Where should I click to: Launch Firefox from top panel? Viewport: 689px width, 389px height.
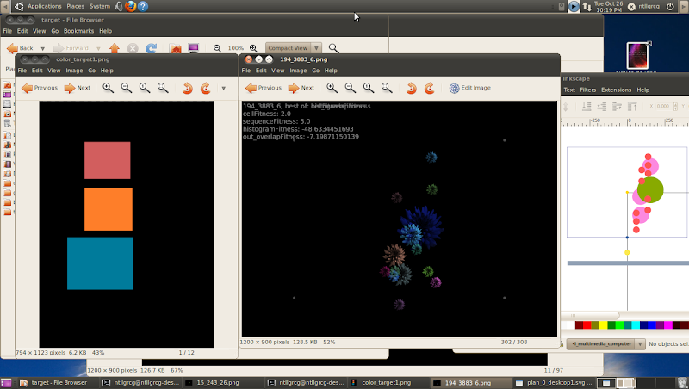coord(131,6)
